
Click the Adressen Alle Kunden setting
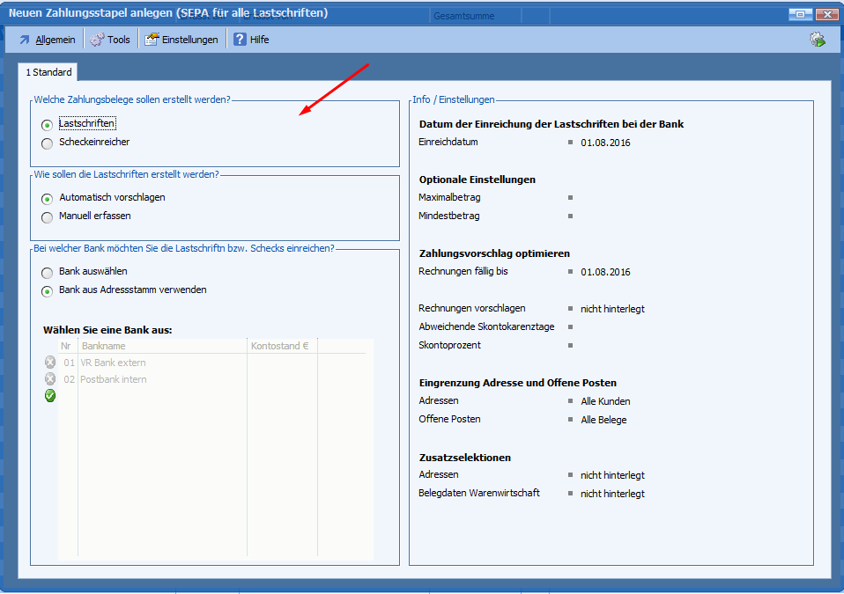(x=605, y=401)
